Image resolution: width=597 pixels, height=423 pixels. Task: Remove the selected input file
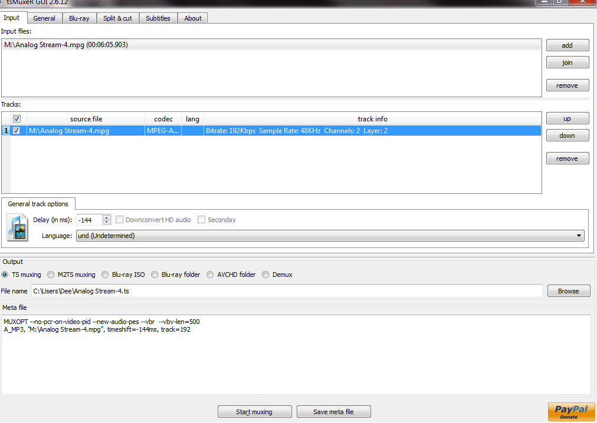[x=568, y=85]
